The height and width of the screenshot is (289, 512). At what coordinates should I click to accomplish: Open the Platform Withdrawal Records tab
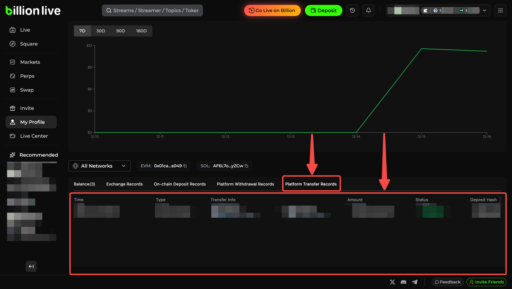click(245, 184)
